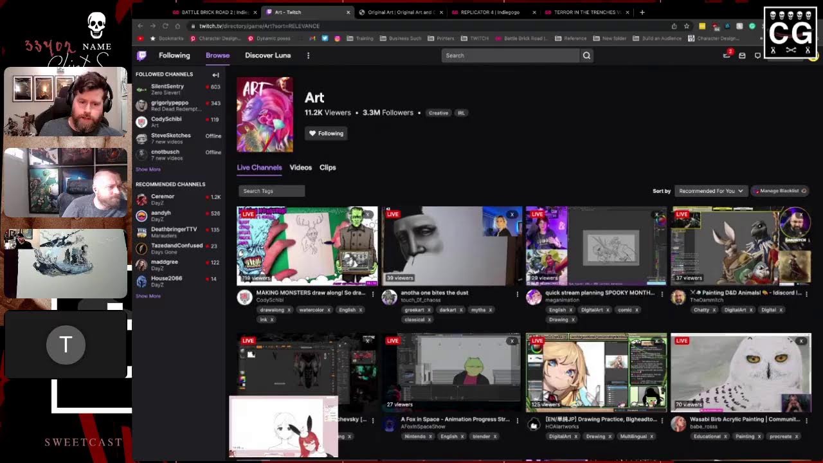Open the whispers envelope icon
Viewport: 823px width, 463px height.
click(x=742, y=56)
